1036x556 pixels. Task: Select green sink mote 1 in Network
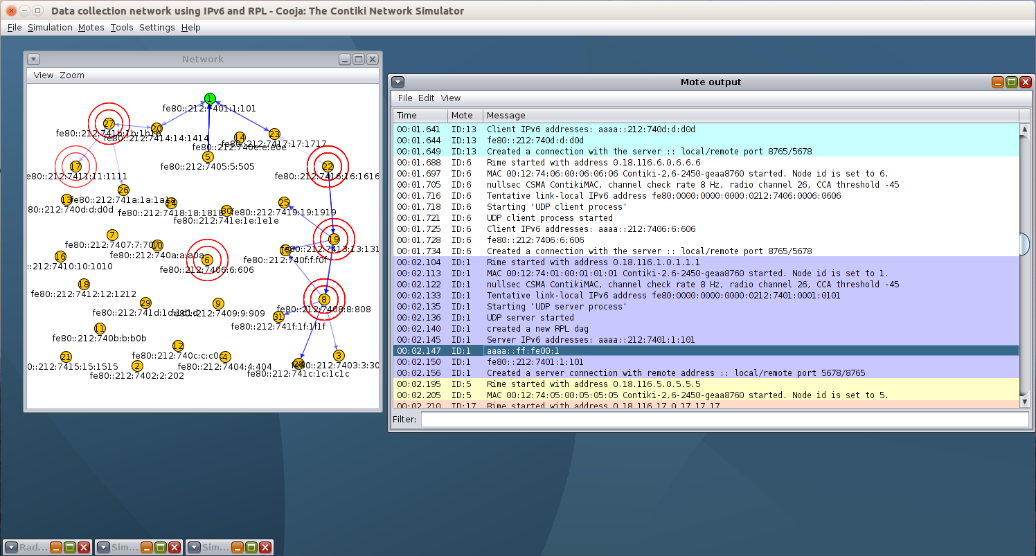[x=210, y=99]
